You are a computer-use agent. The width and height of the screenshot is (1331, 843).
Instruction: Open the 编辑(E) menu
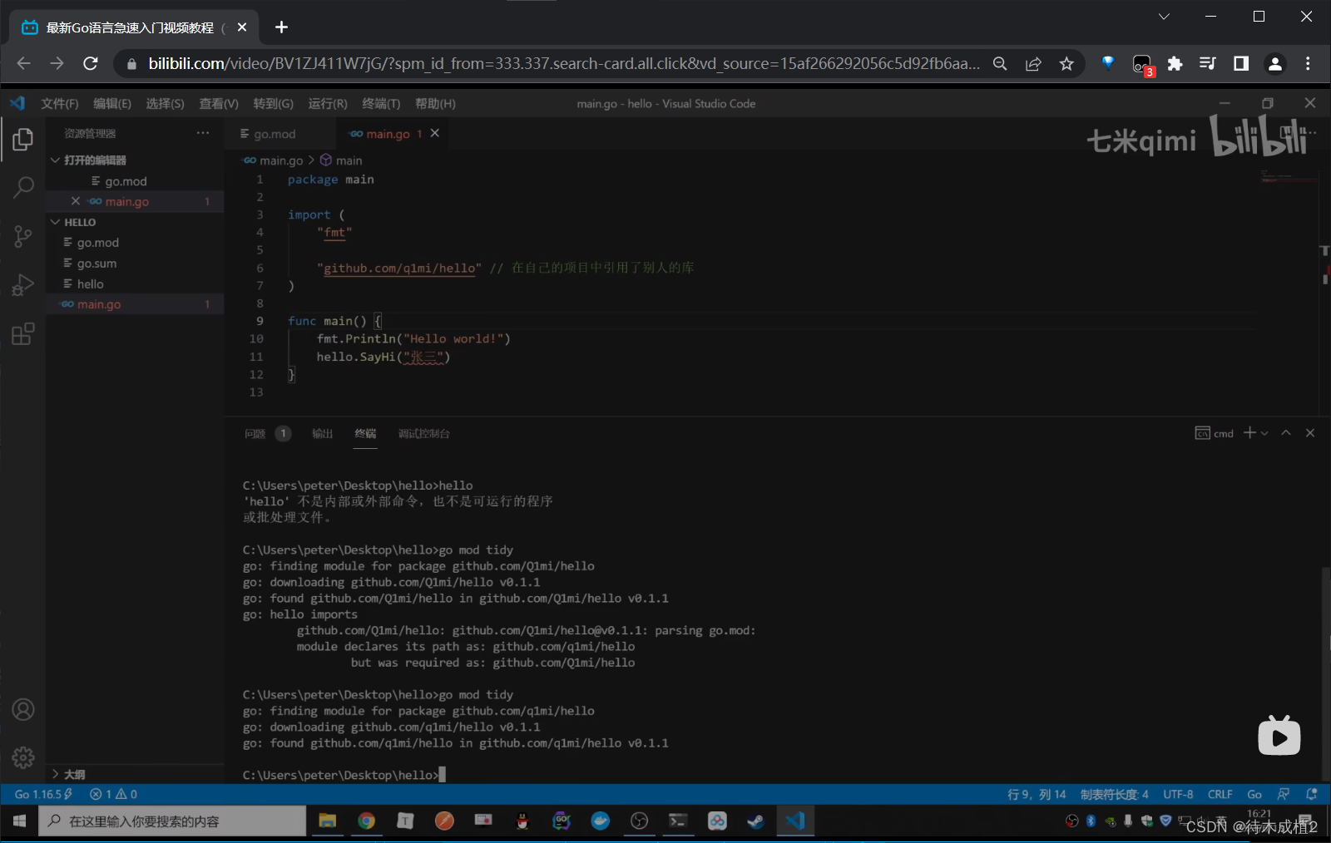tap(112, 103)
